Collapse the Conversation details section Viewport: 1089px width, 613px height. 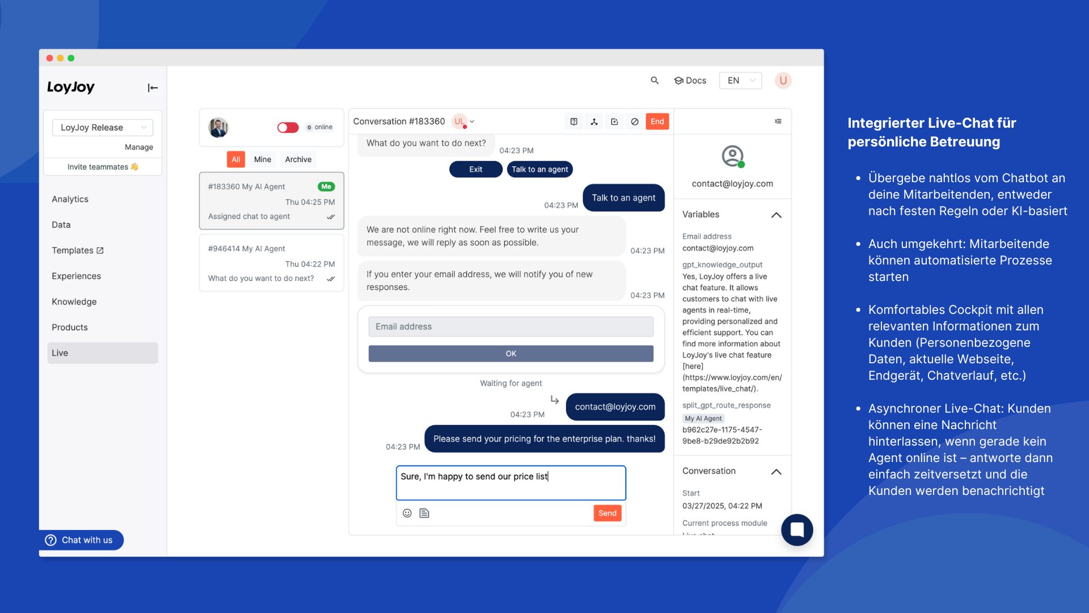[x=776, y=471]
